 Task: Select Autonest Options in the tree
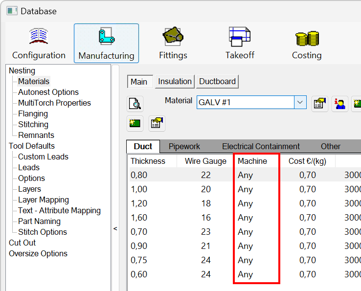point(48,92)
